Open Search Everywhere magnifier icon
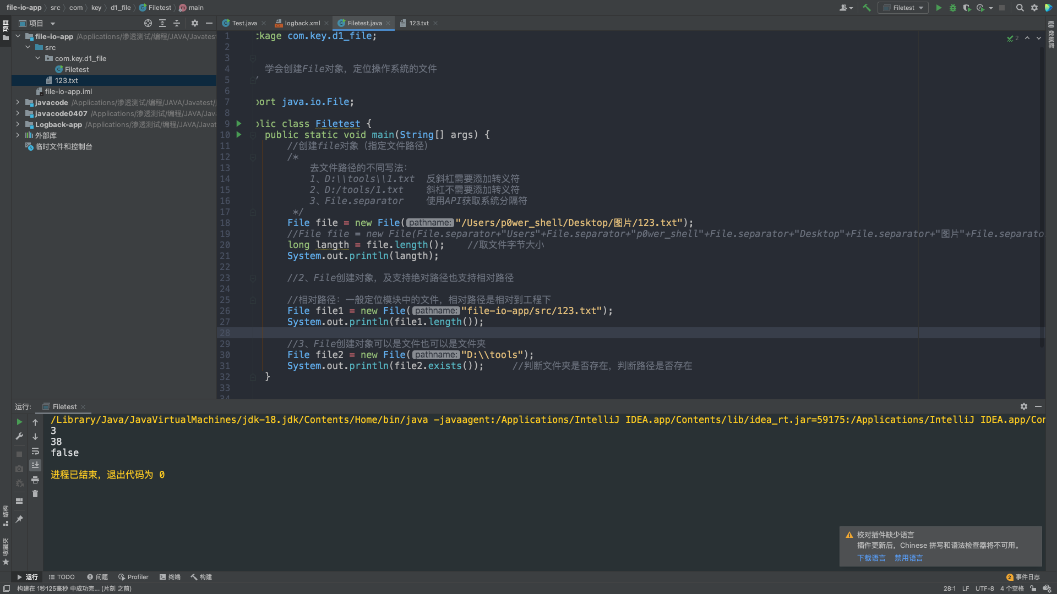 coord(1020,8)
